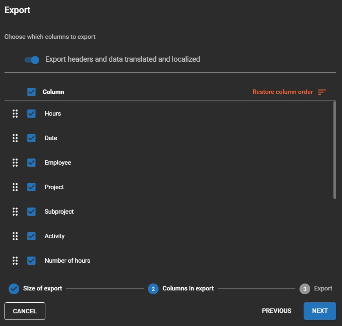Click the drag handle icon beside Subproject
342x326 pixels.
click(15, 212)
